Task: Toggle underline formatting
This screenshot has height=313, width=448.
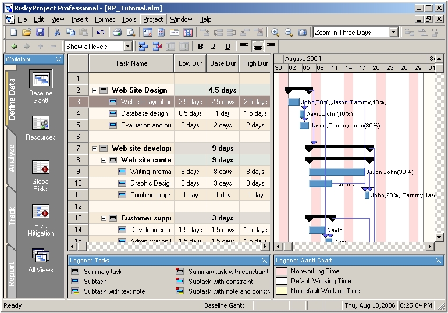Action: 227,47
